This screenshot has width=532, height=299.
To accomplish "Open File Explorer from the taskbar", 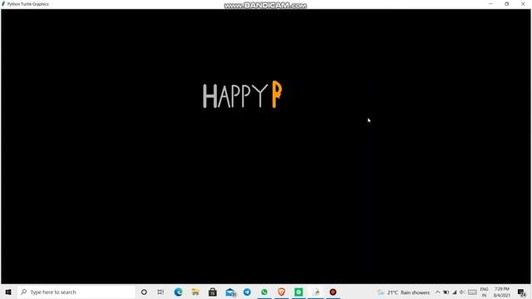I will [x=195, y=292].
